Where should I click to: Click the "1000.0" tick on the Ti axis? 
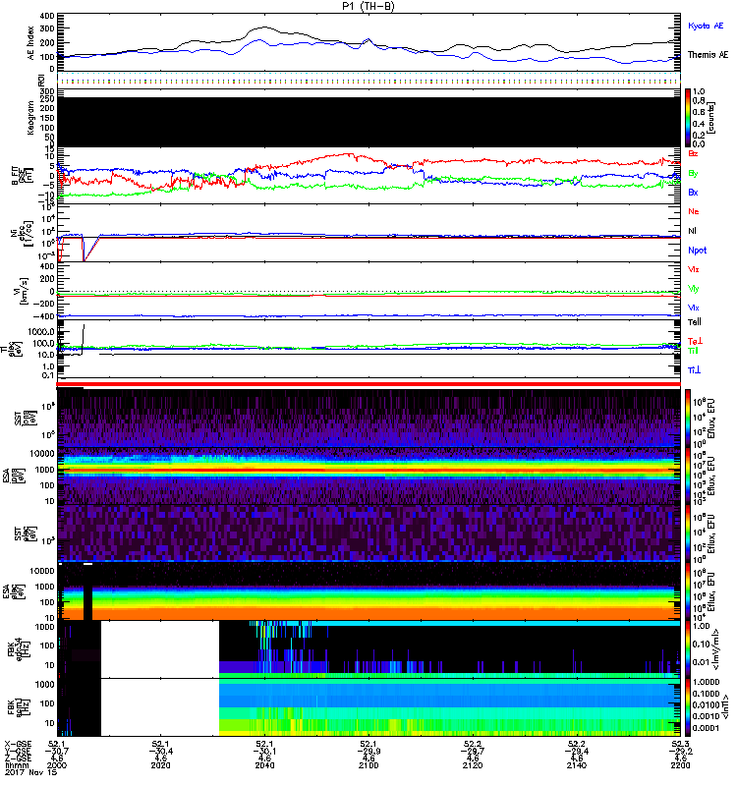(x=41, y=332)
